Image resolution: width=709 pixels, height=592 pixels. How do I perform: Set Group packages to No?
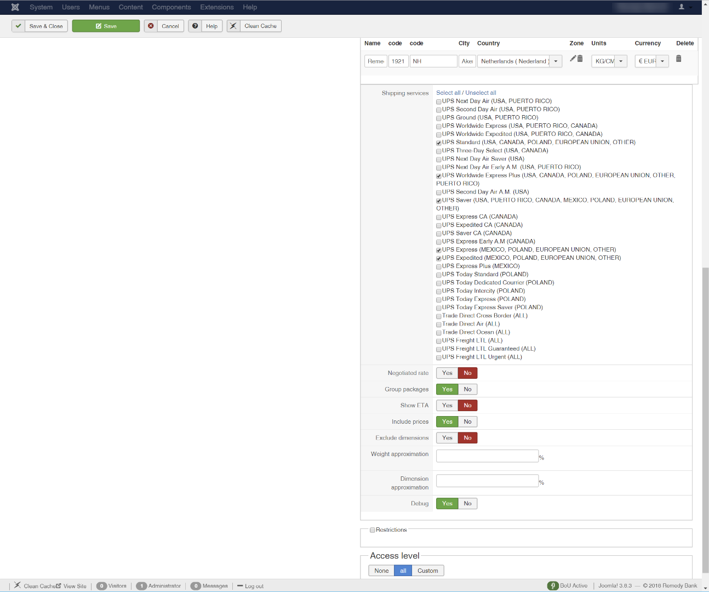pos(467,389)
